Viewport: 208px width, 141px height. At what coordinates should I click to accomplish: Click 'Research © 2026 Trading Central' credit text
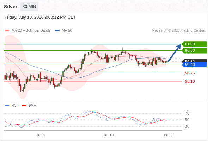(178, 31)
